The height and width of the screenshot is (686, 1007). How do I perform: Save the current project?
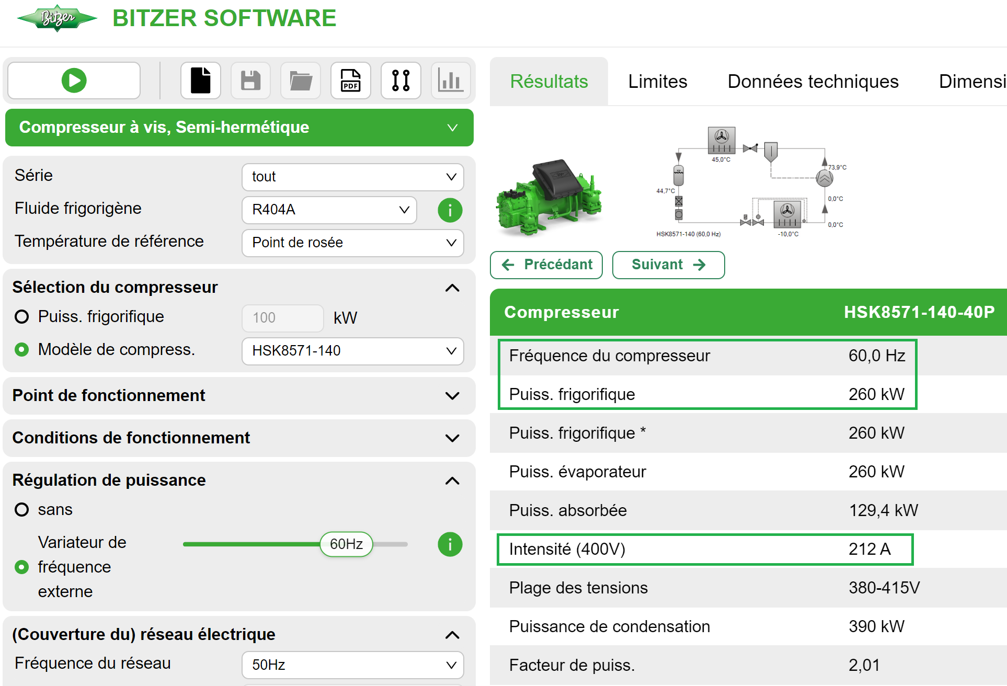pos(250,80)
